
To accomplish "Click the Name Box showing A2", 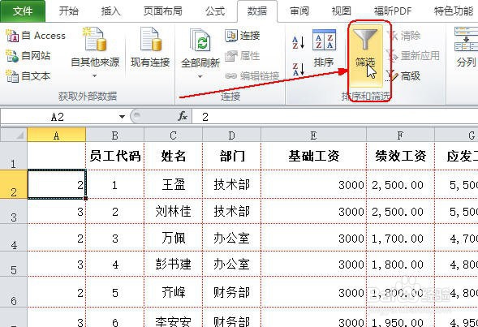I will (x=58, y=117).
